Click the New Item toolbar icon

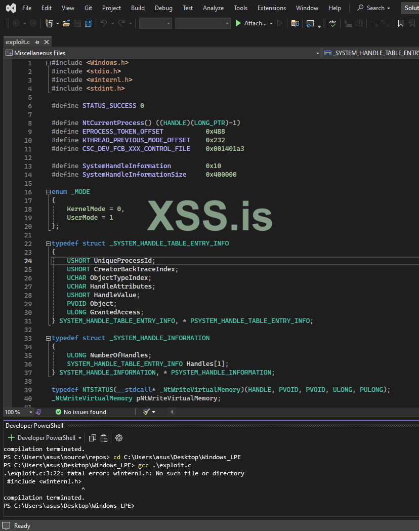[x=50, y=23]
